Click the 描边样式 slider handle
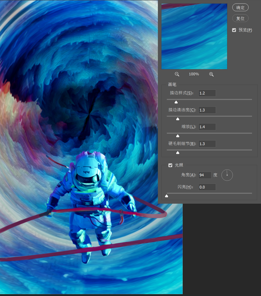This screenshot has width=261, height=296. pos(176,102)
